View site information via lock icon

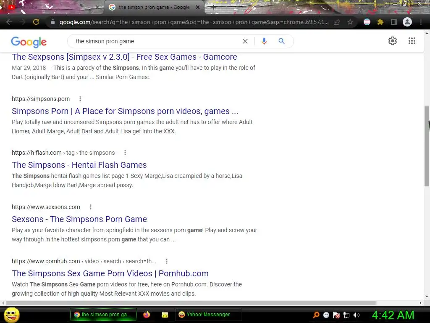(x=53, y=22)
